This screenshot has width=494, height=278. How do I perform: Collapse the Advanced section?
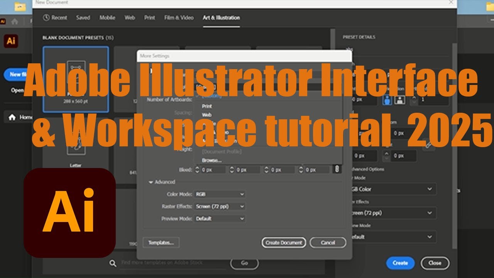pos(151,182)
